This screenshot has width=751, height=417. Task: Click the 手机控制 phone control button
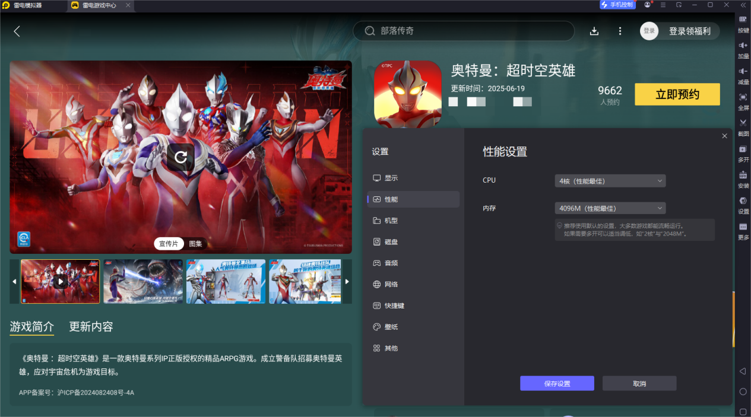pos(617,5)
